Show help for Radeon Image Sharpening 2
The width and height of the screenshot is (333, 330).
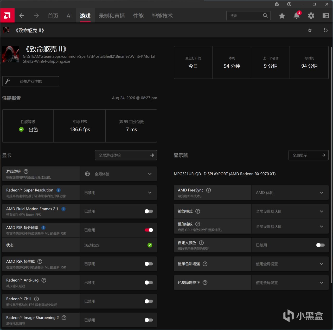[64, 318]
